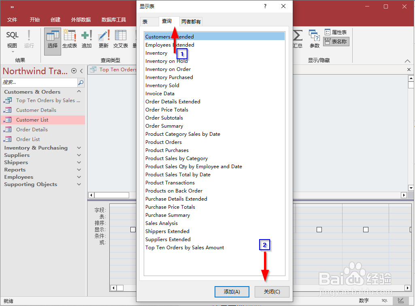Collapse the navigation pane shutter bar

81,71
